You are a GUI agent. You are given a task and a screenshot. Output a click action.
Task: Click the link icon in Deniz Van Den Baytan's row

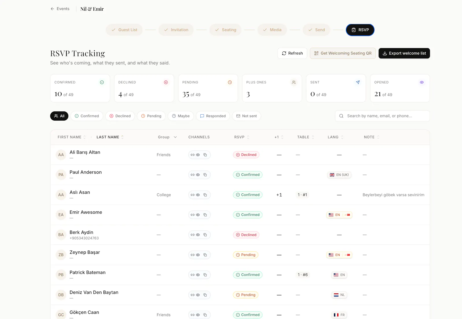coord(193,295)
